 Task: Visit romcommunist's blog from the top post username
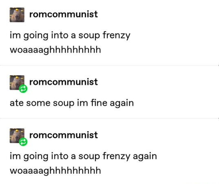(x=64, y=14)
